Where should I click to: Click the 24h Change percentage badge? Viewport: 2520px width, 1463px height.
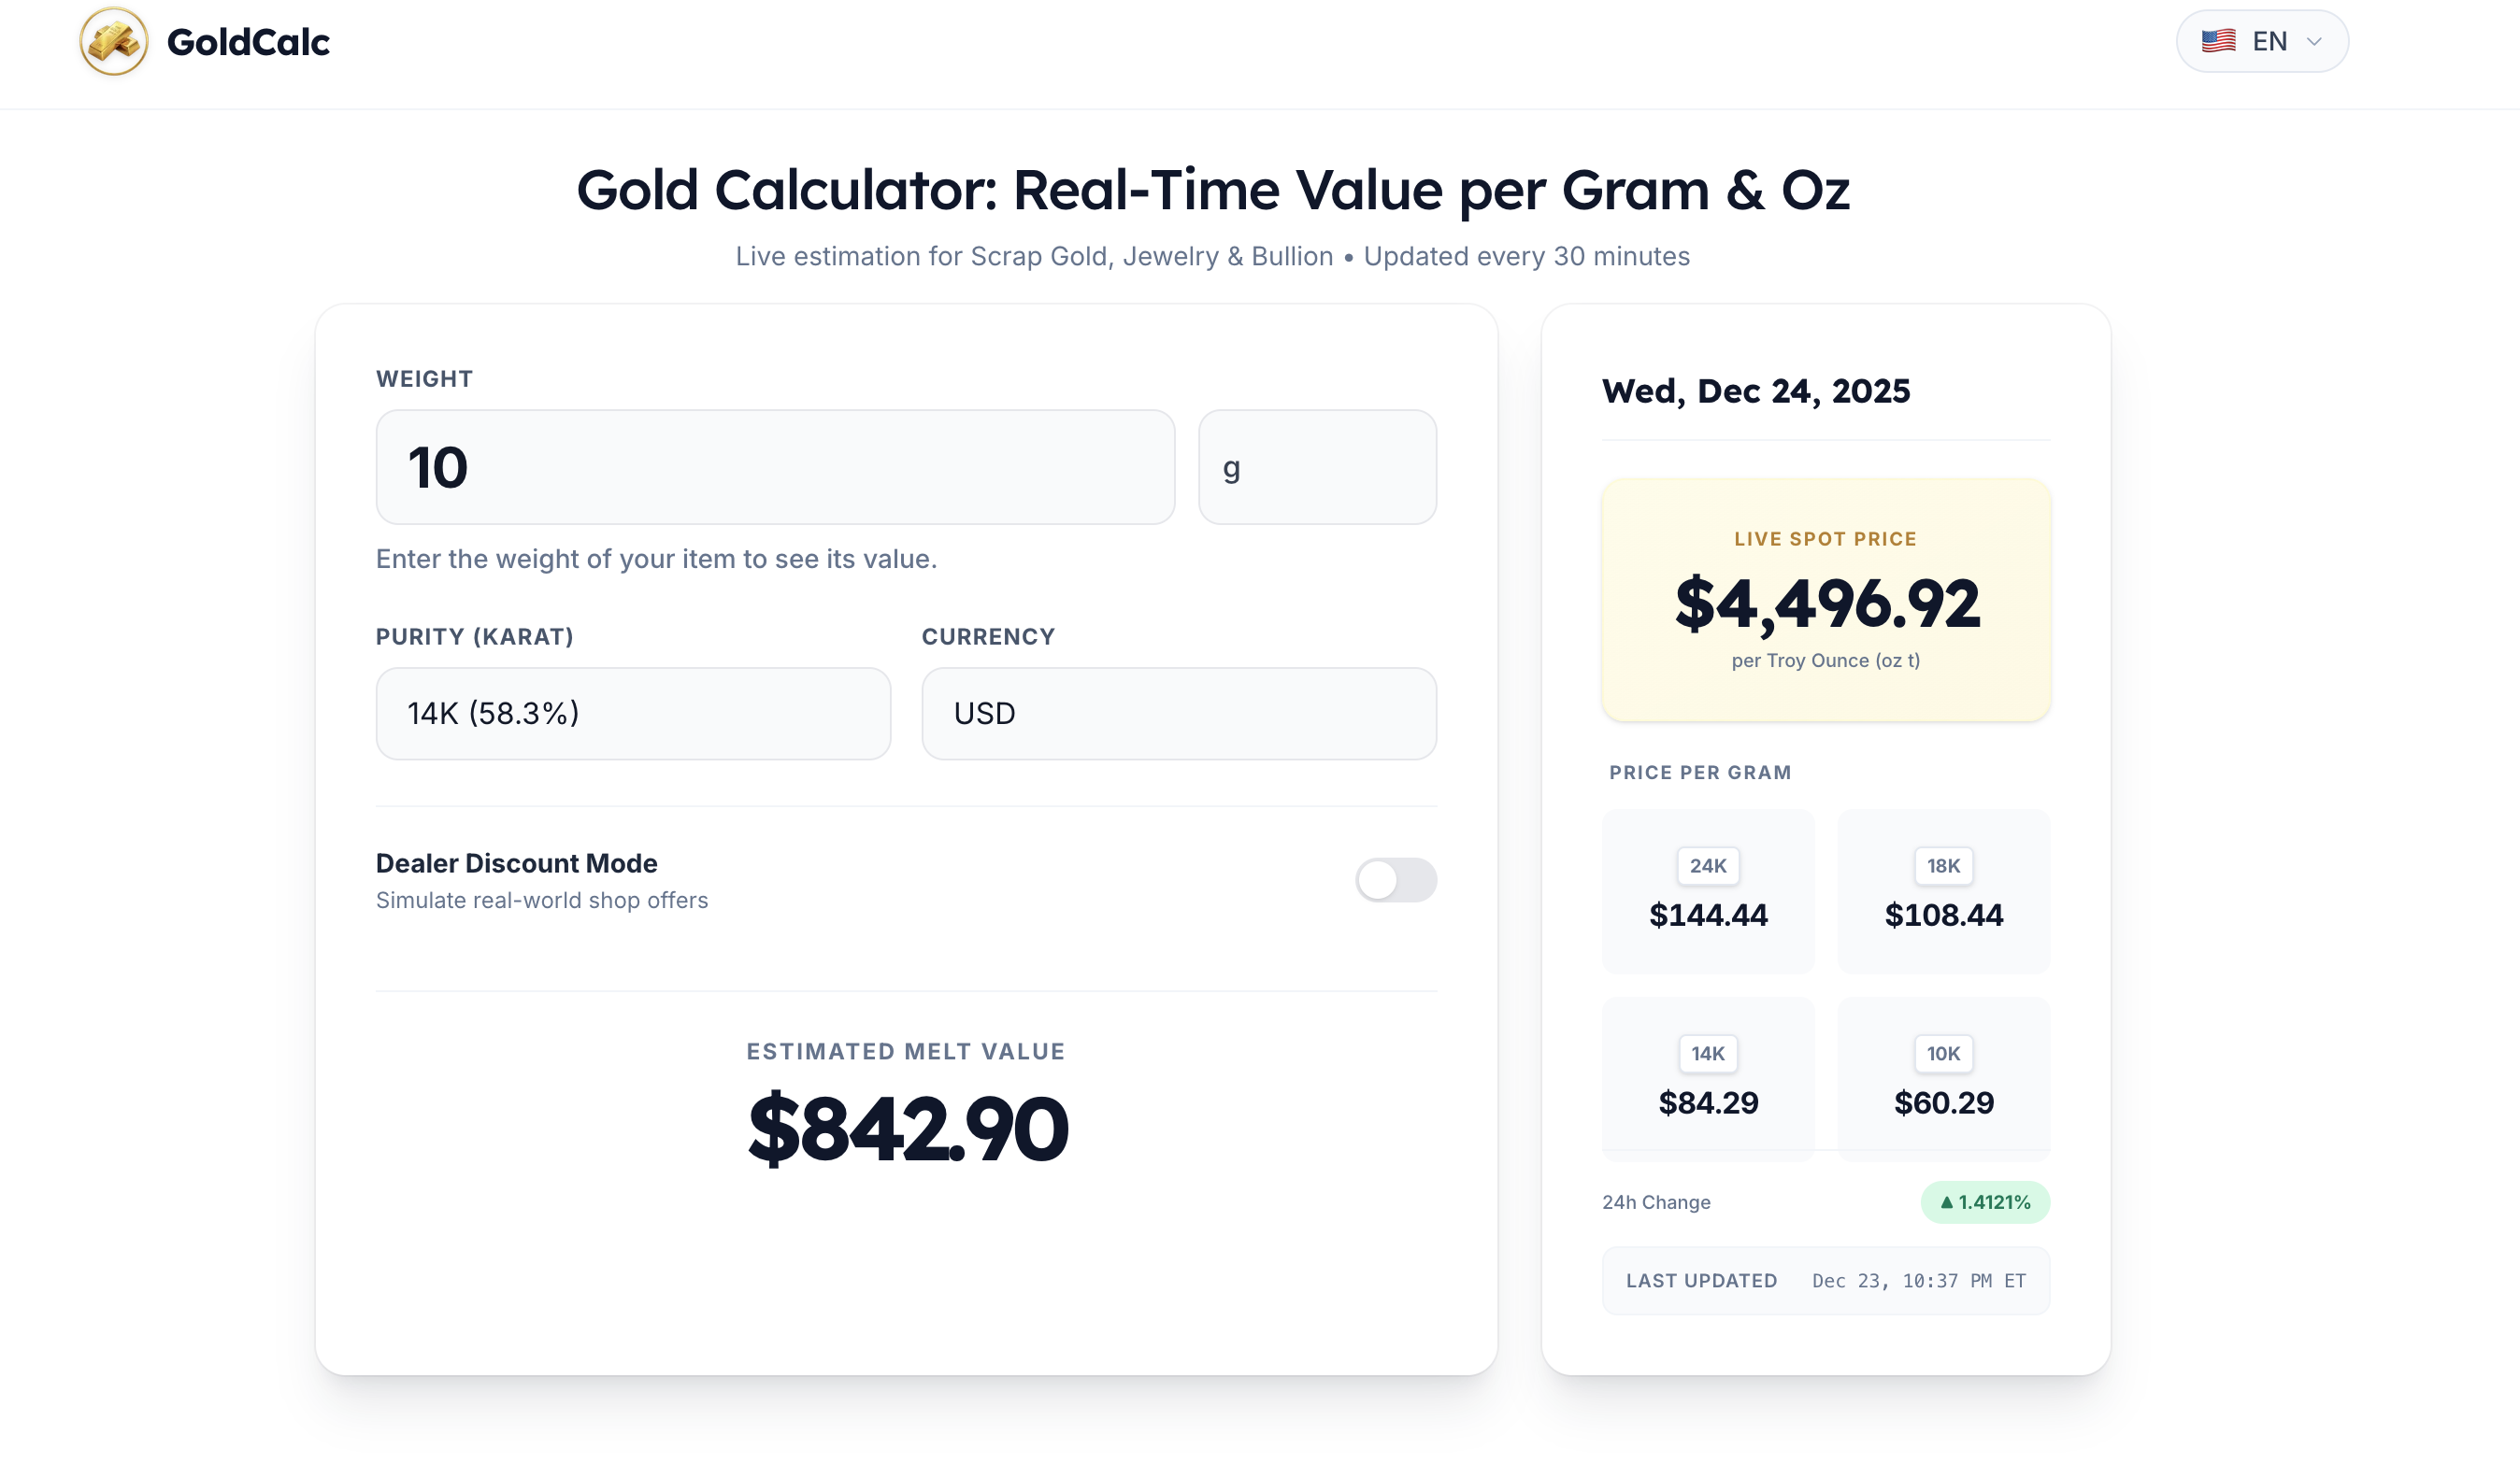click(x=1985, y=1202)
